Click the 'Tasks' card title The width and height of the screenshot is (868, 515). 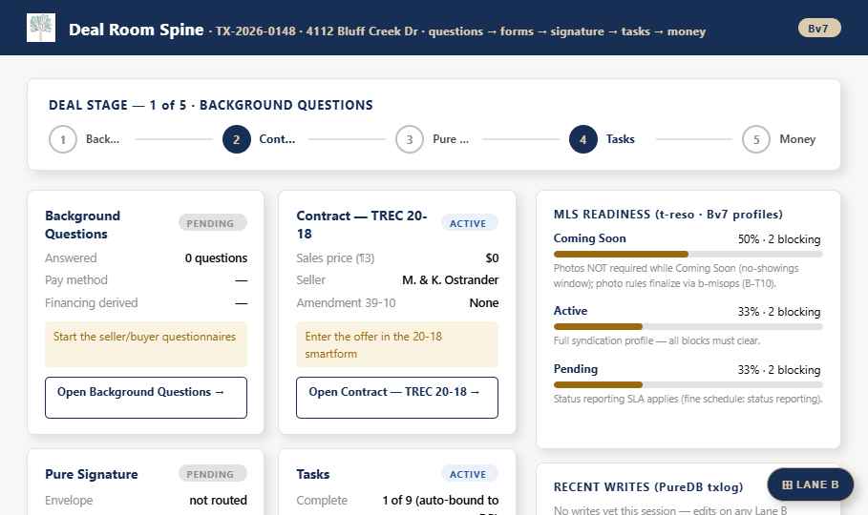pos(313,474)
